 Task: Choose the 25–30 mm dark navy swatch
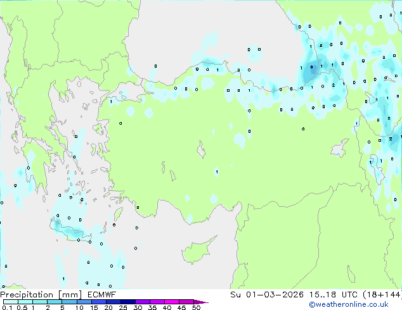pos(127,302)
